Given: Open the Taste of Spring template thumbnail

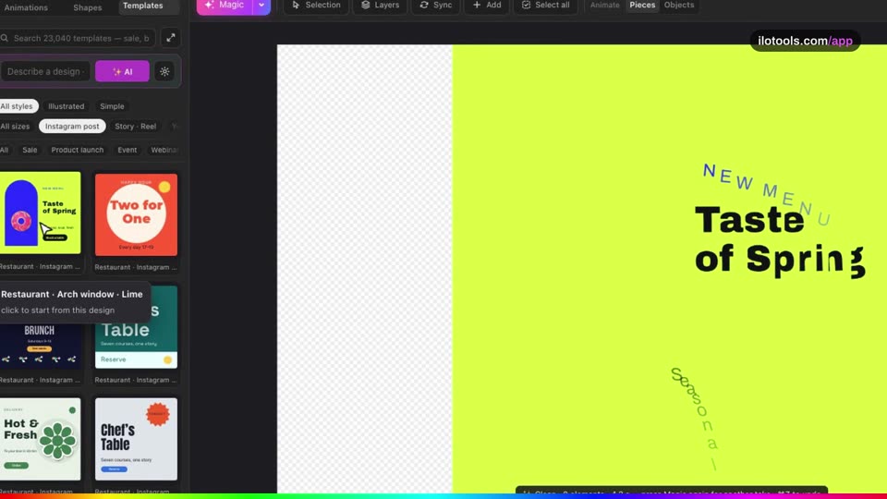Looking at the screenshot, I should pyautogui.click(x=40, y=213).
